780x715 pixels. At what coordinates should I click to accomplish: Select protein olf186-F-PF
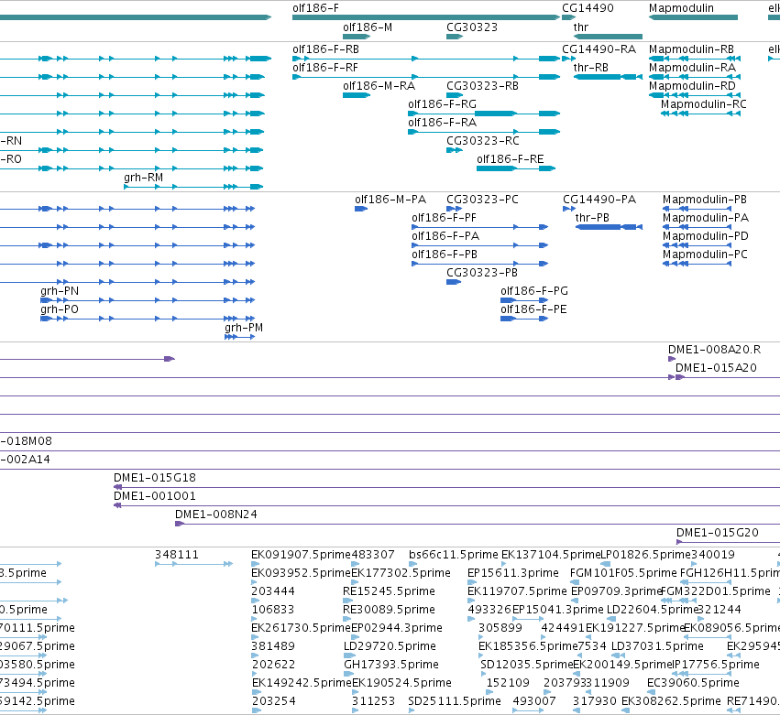[479, 227]
